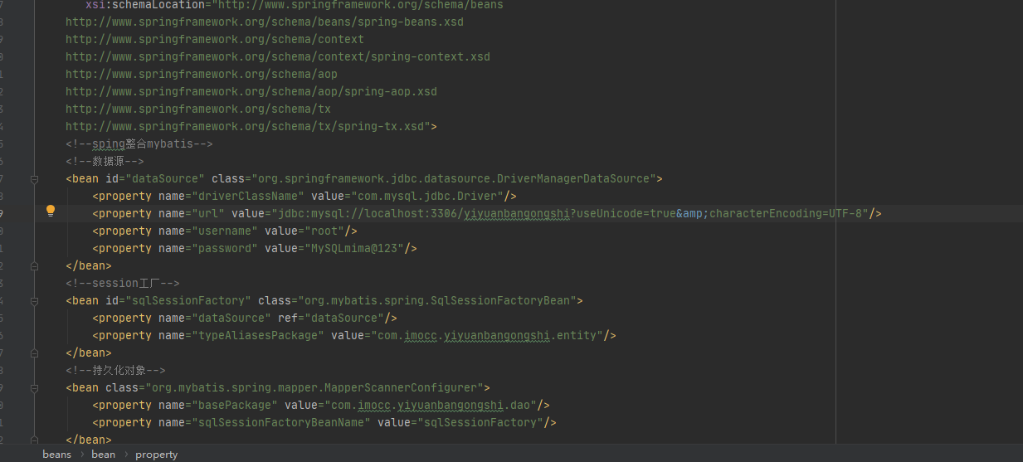The height and width of the screenshot is (462, 1023).
Task: Click the yellow lightbulb intention icon
Action: (51, 211)
